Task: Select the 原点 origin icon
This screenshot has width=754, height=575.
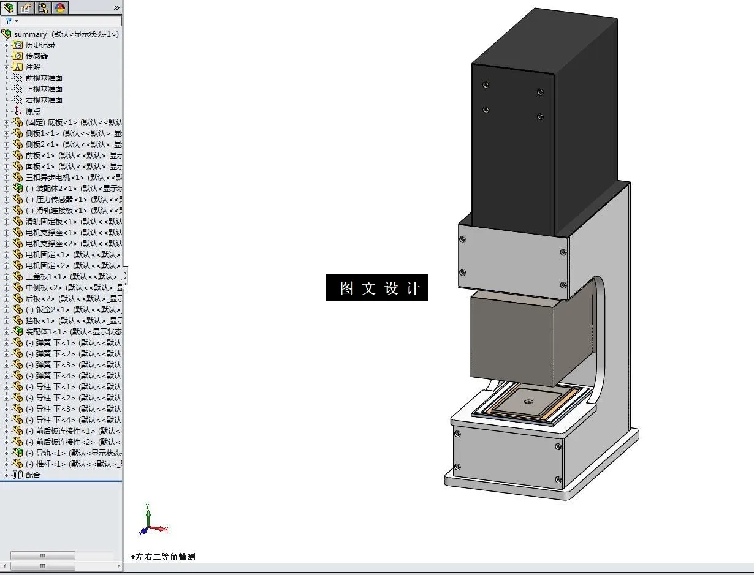Action: [18, 111]
